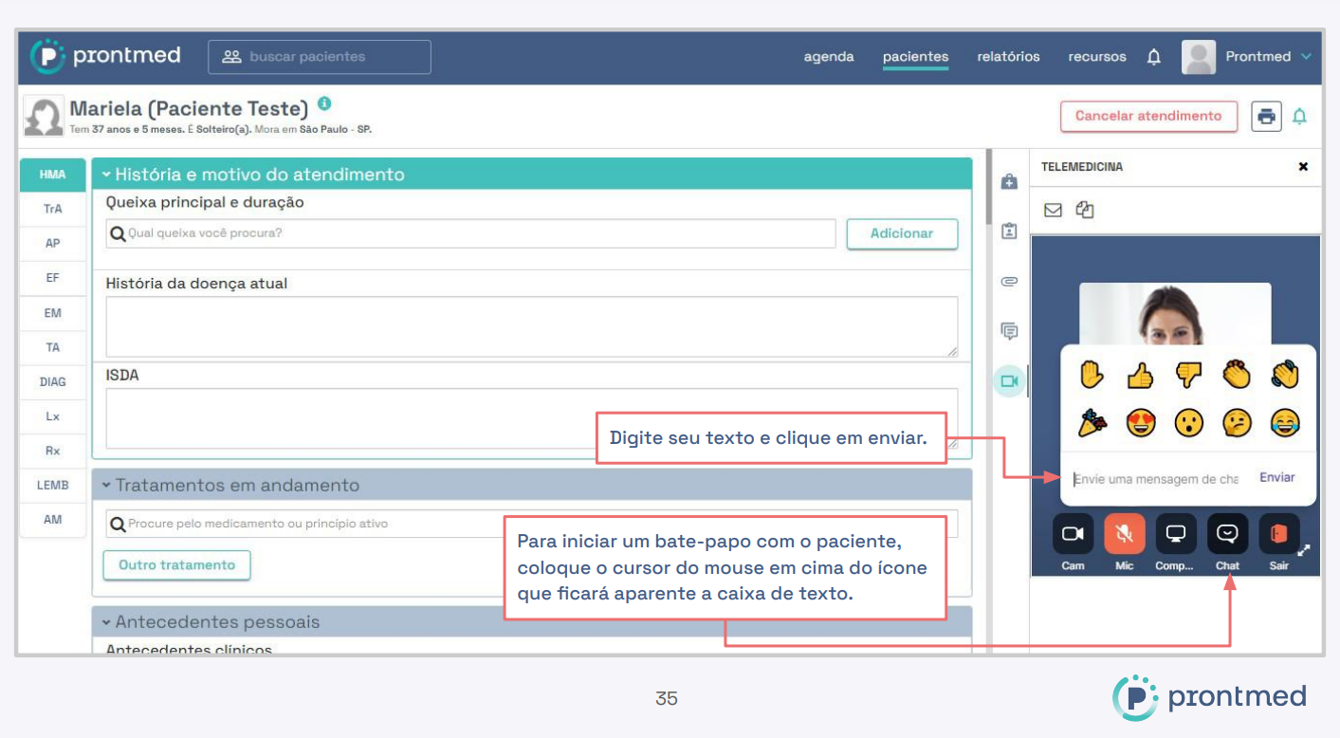Switch to the DIAG side tab
The width and height of the screenshot is (1340, 738).
coord(53,382)
